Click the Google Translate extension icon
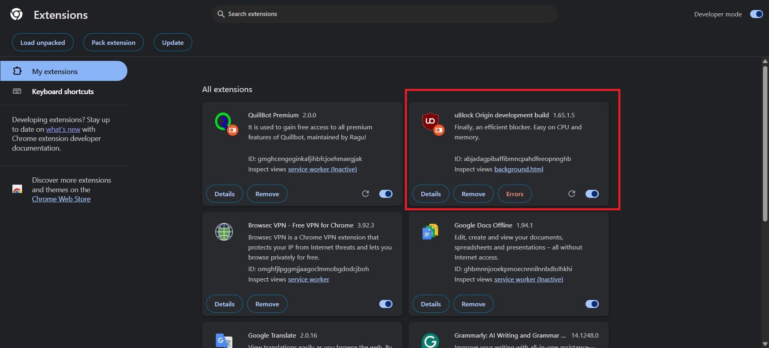769x348 pixels. coord(224,340)
